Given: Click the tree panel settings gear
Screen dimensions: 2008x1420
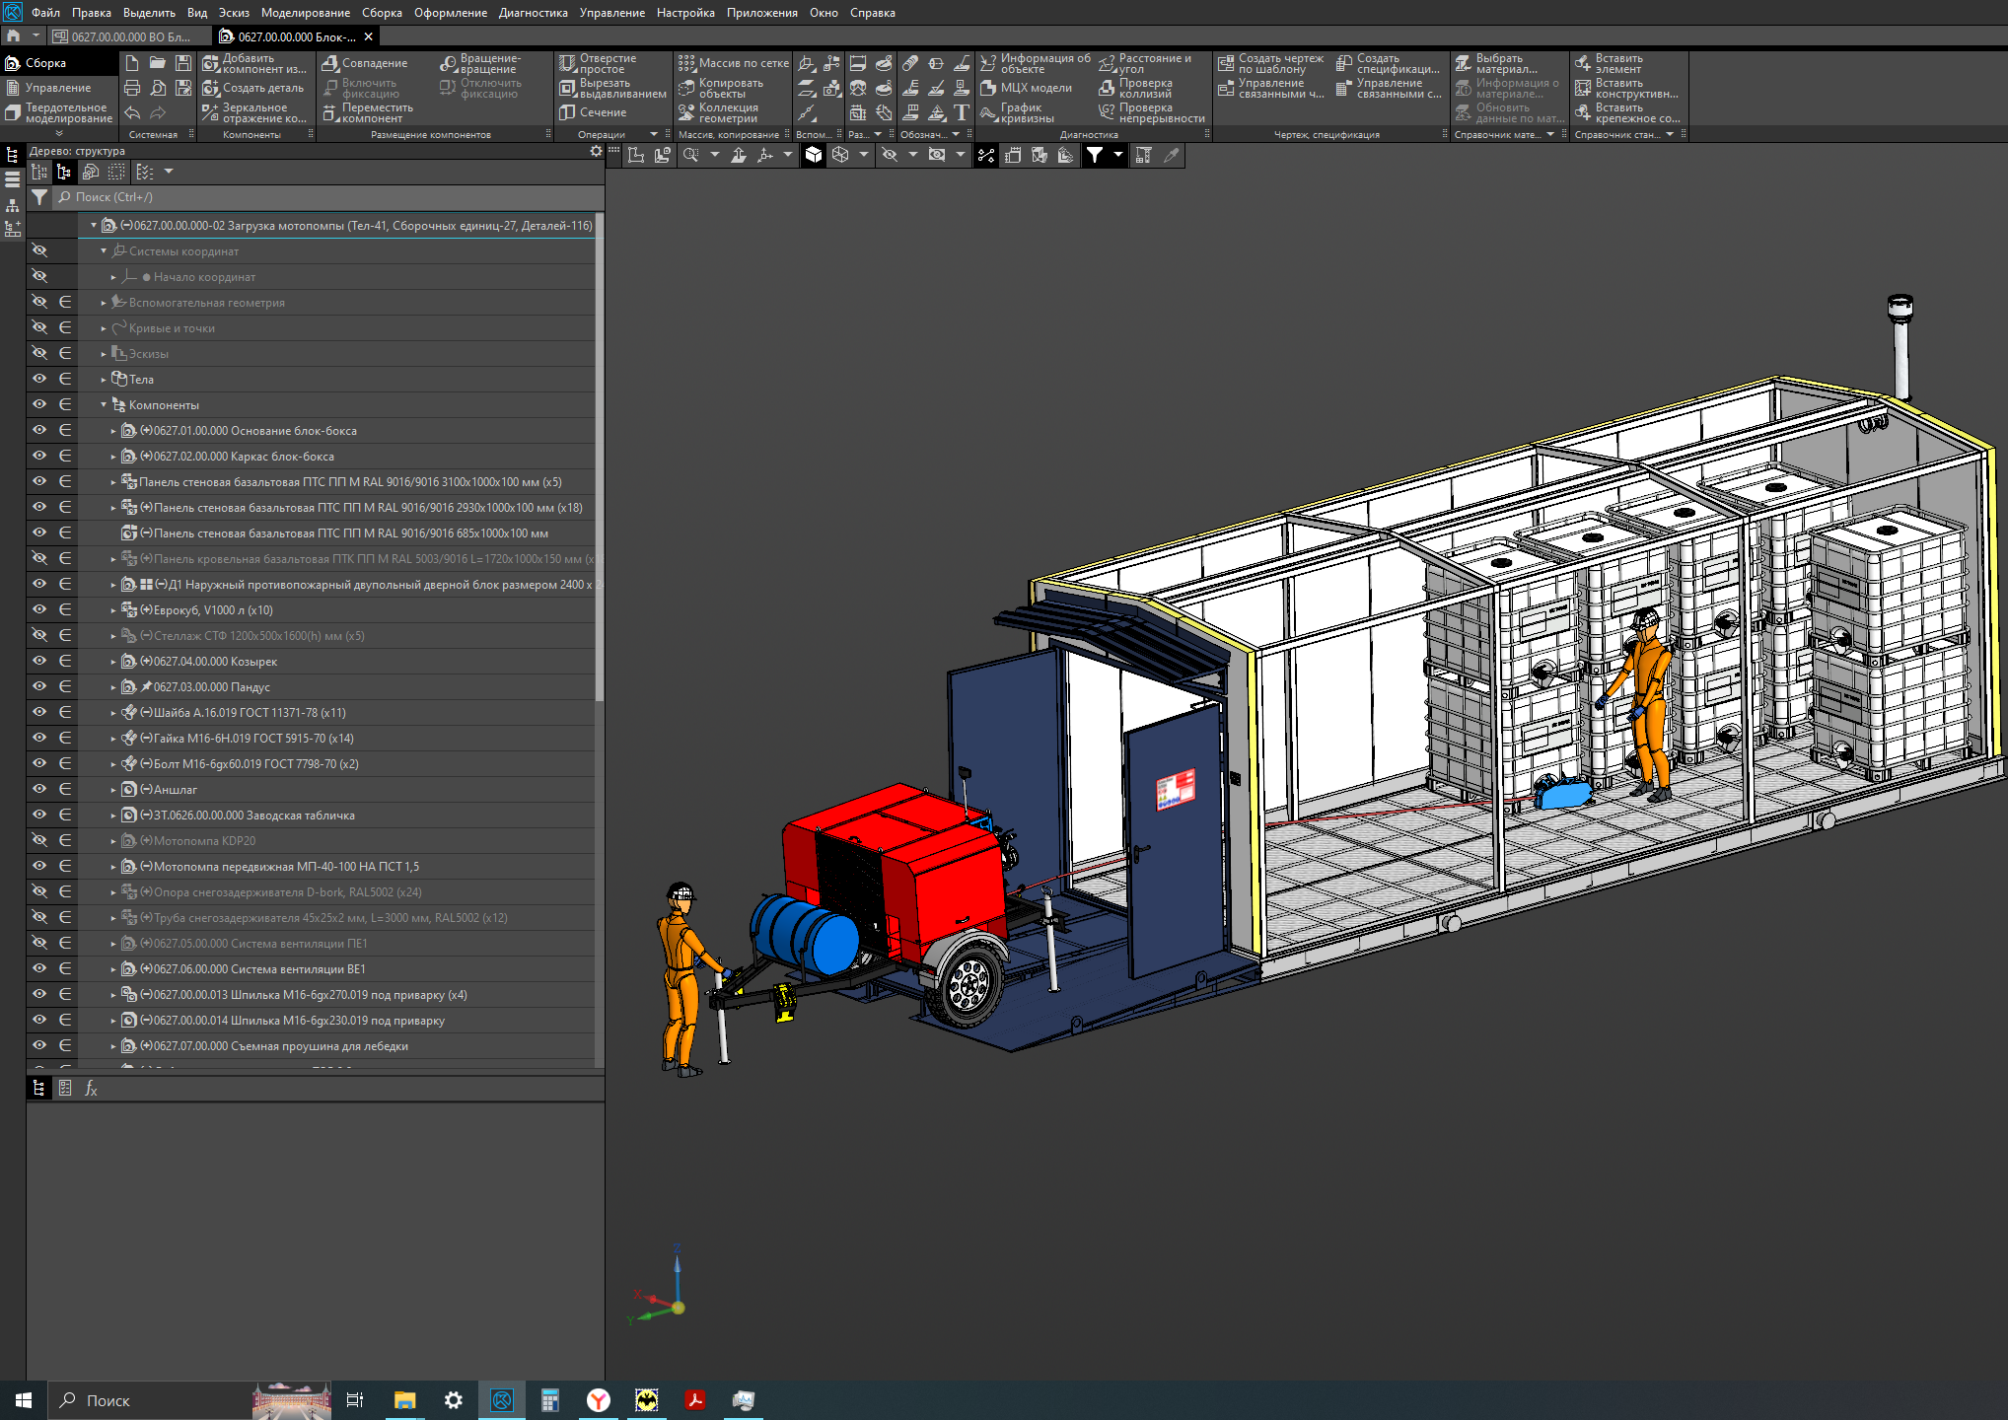Looking at the screenshot, I should [x=595, y=151].
